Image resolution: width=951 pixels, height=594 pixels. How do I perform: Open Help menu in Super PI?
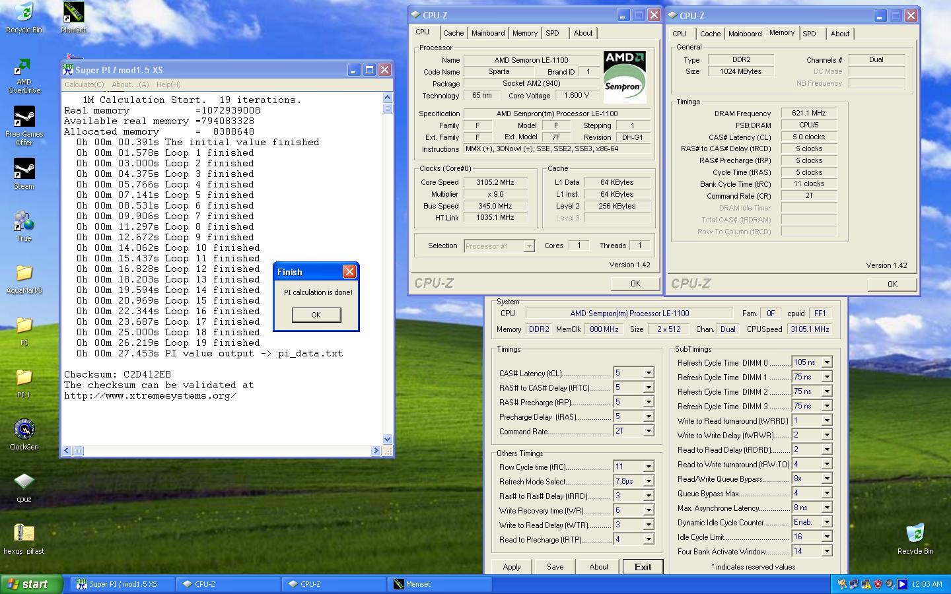click(x=168, y=84)
